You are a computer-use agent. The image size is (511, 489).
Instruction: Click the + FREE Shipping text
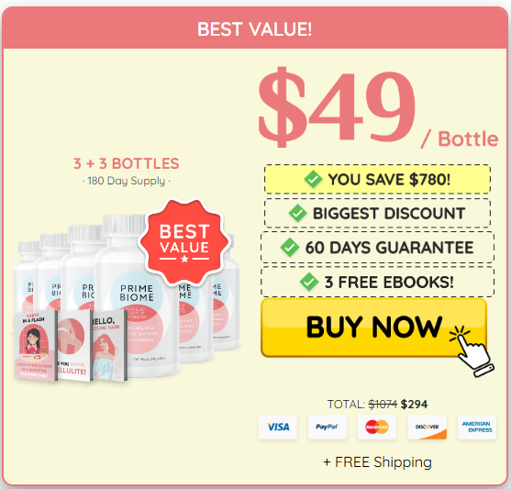pyautogui.click(x=377, y=462)
